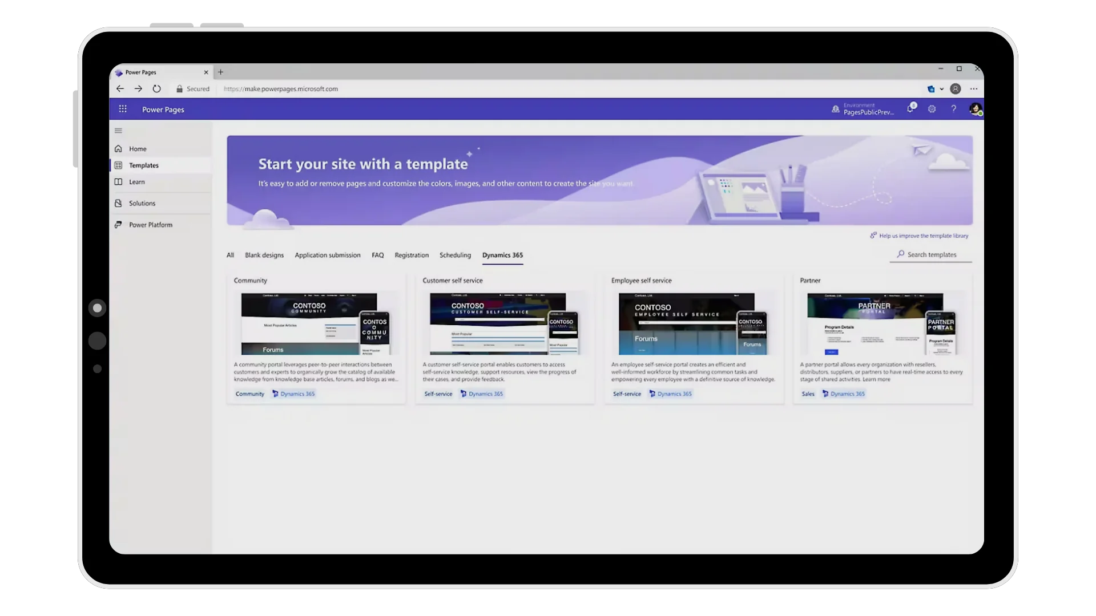Click Self-service tag on Employee self service card
Screen dimensions: 1096x616
[627, 394]
